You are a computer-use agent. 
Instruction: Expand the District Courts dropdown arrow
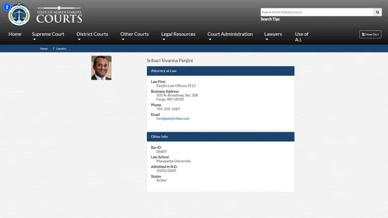point(79,39)
